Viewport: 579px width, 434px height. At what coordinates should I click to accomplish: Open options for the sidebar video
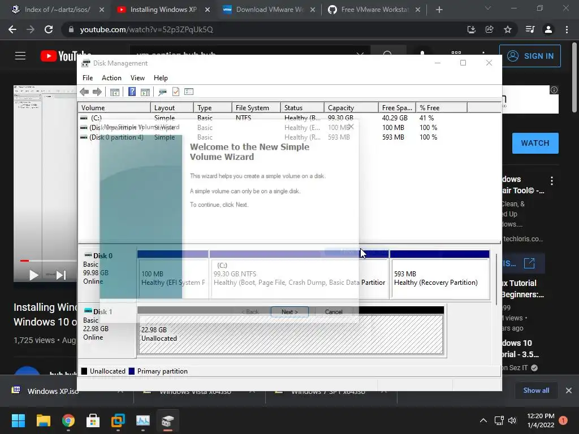(x=552, y=181)
